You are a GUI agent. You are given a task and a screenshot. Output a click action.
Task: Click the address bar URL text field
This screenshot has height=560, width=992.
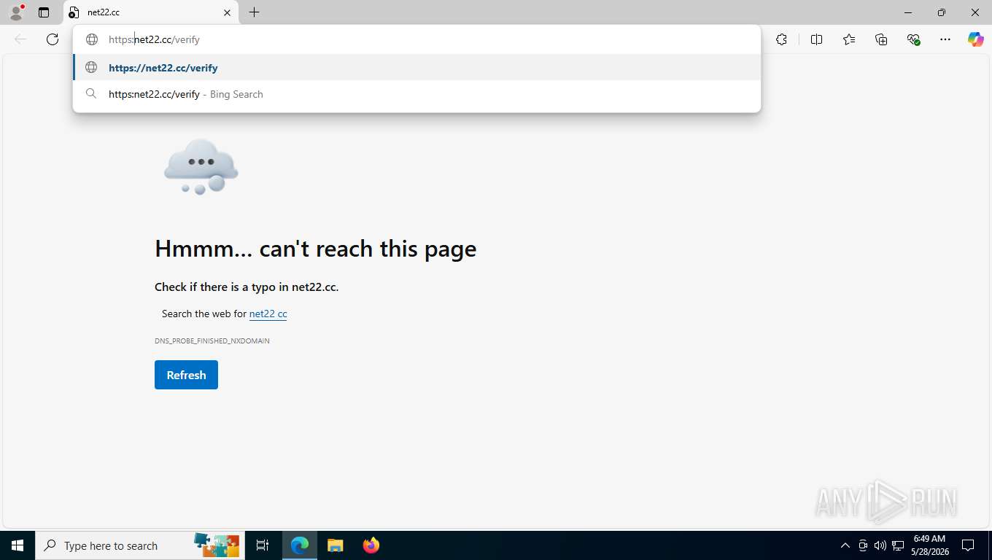click(416, 39)
